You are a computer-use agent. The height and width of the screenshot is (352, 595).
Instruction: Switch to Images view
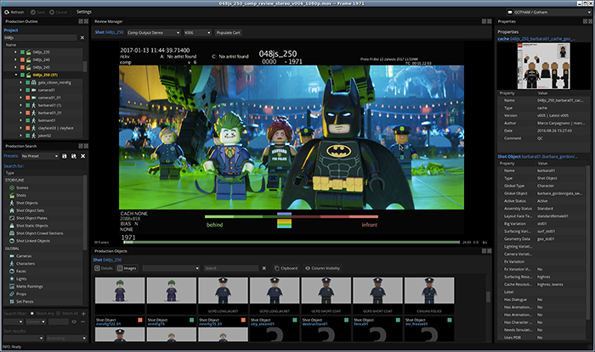127,268
